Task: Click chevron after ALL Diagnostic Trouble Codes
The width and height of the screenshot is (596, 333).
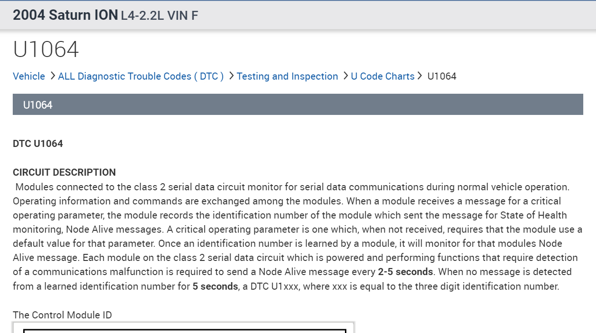Action: (231, 76)
